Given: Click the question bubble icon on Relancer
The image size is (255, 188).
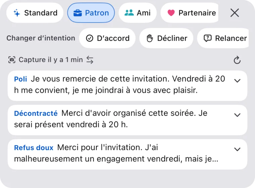Looking at the screenshot, I should pos(207,38).
